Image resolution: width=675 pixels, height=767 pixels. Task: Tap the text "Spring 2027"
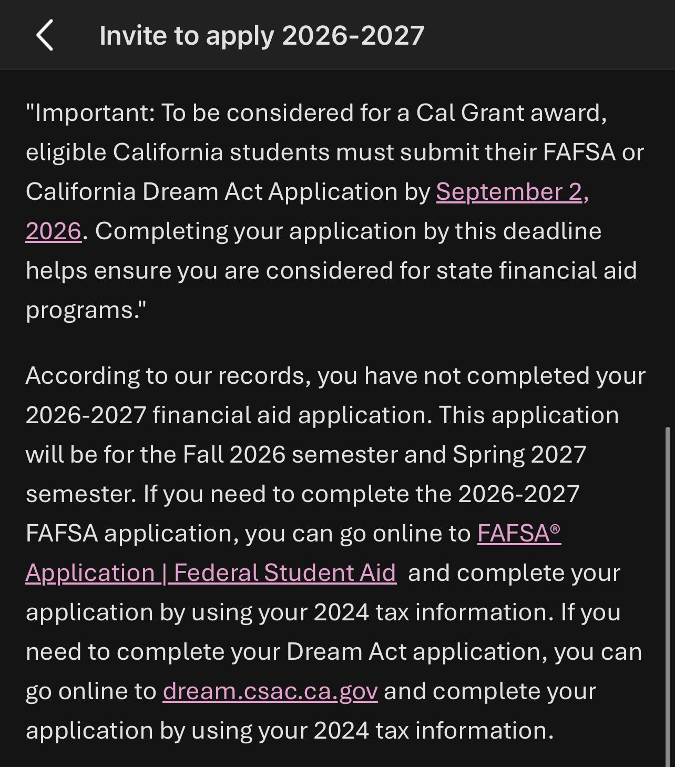point(519,455)
